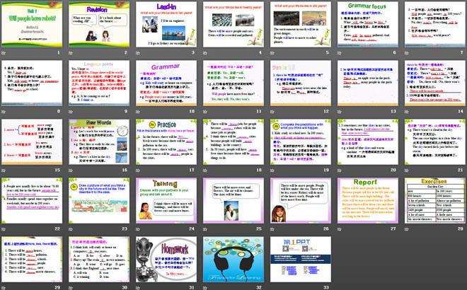Click the star icon below slide 13
This screenshot has width=467, height=290.
pyautogui.click(x=339, y=112)
